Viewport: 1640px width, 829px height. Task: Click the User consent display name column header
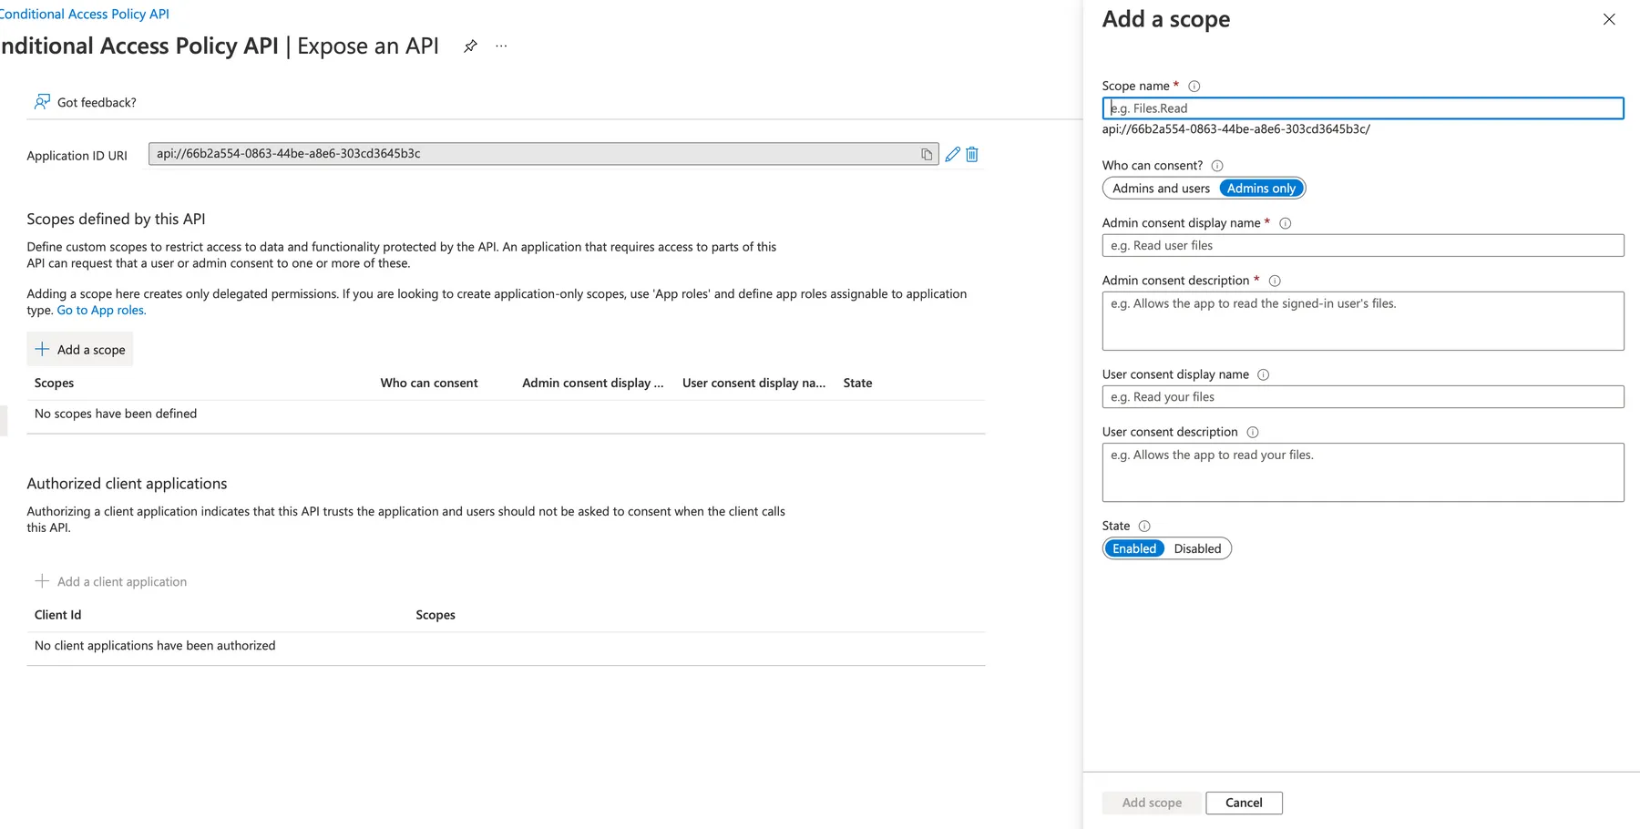[753, 384]
